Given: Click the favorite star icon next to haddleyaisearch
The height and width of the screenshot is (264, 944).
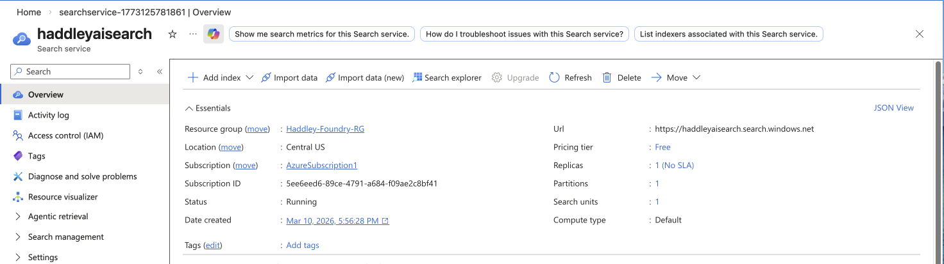Looking at the screenshot, I should [172, 34].
